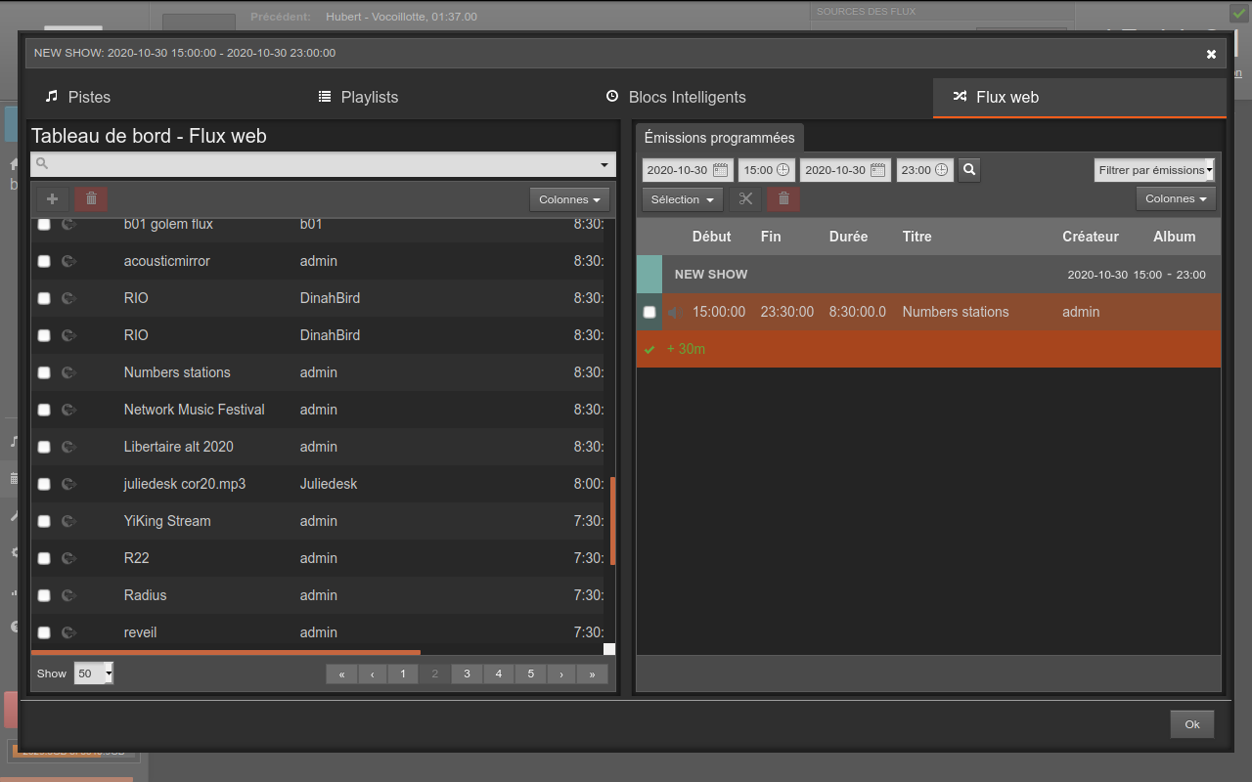Image resolution: width=1252 pixels, height=782 pixels.
Task: Open the Colonnes dropdown in the left library panel
Action: click(x=569, y=199)
